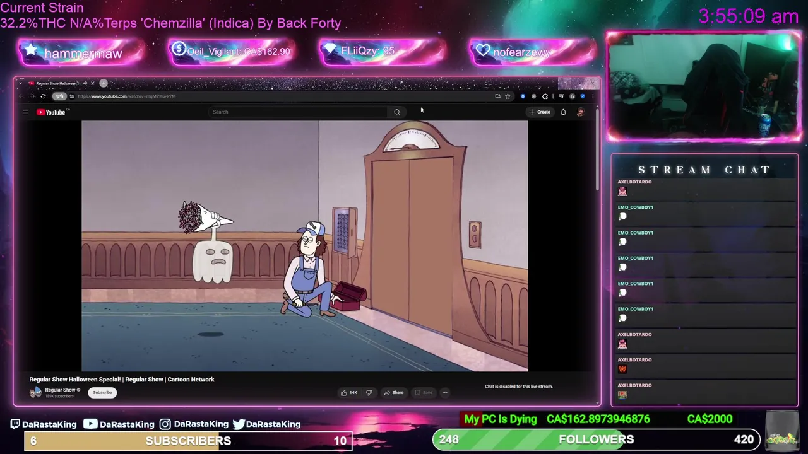
Task: Click the blue shield extension icon
Action: pyautogui.click(x=583, y=96)
